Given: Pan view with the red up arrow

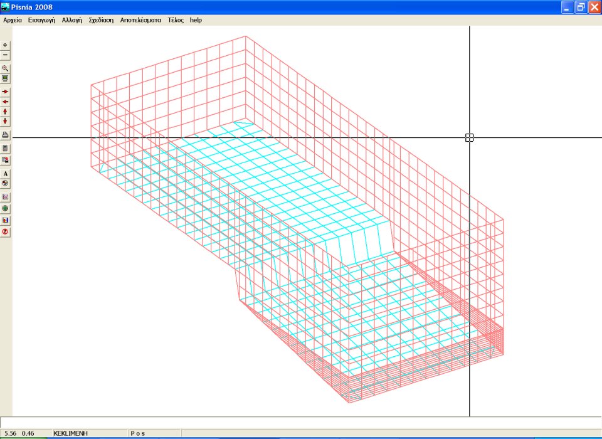Looking at the screenshot, I should tap(6, 111).
